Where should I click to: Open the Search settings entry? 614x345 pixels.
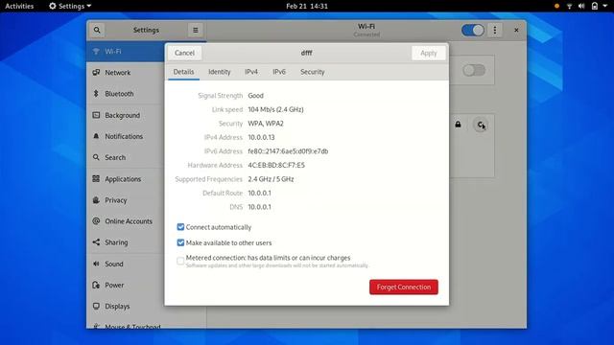(x=127, y=157)
